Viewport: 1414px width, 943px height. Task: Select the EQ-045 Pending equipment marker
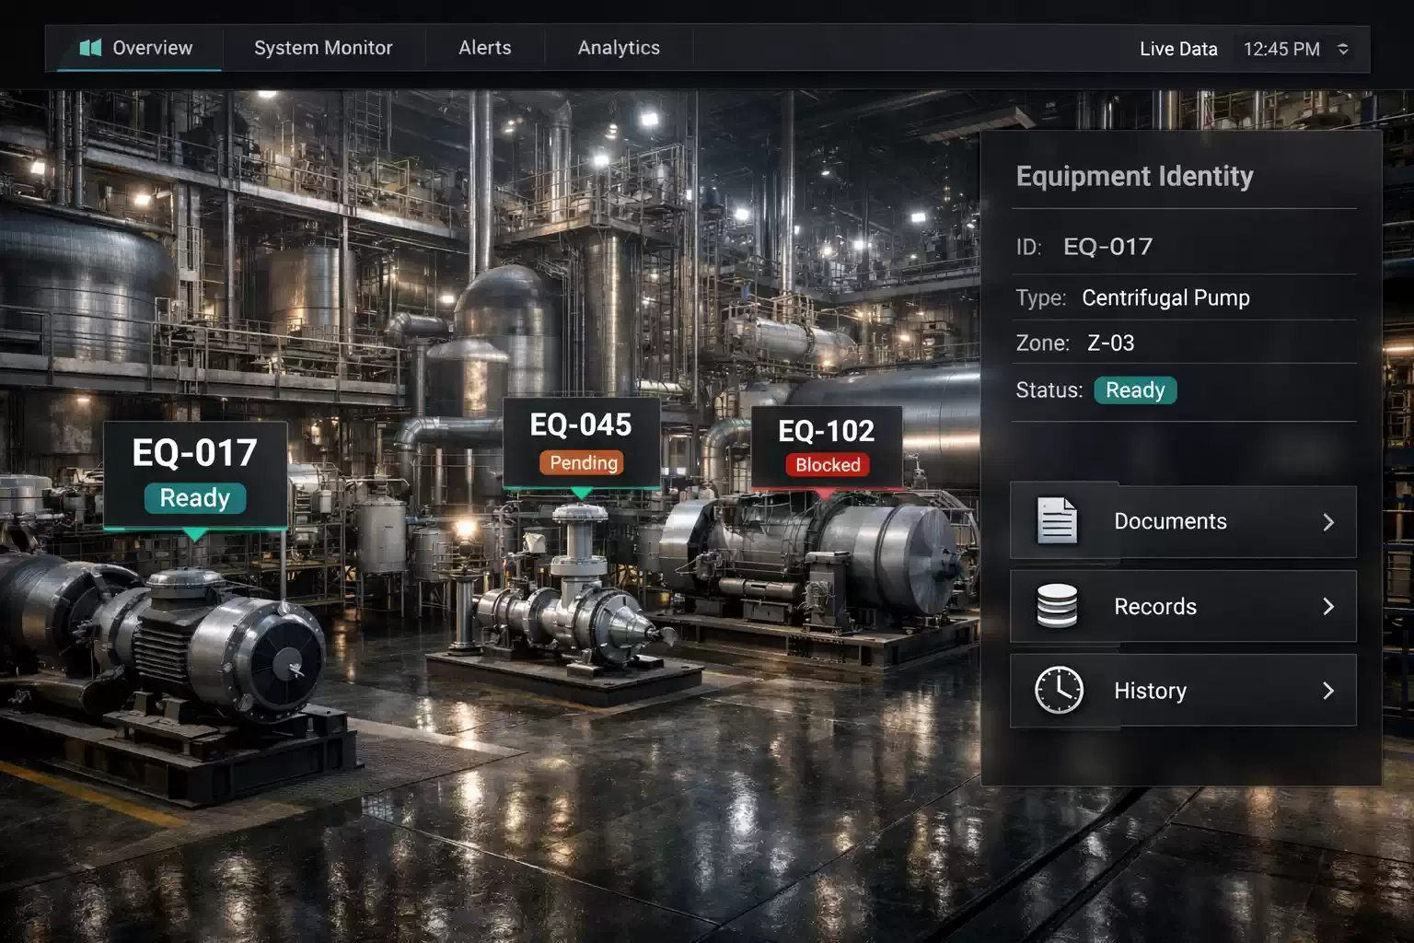coord(581,442)
